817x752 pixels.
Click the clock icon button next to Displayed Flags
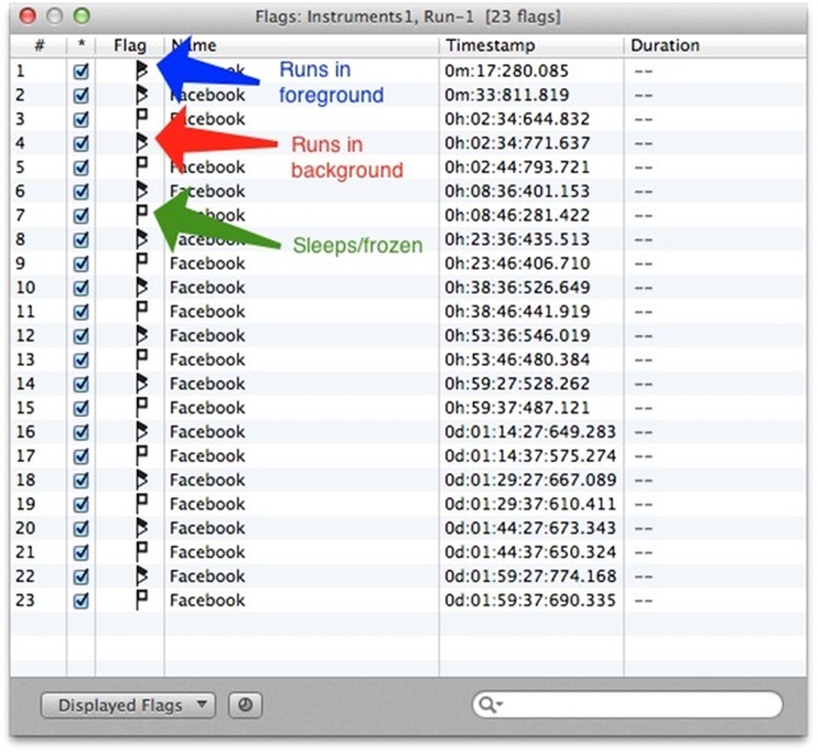(244, 705)
